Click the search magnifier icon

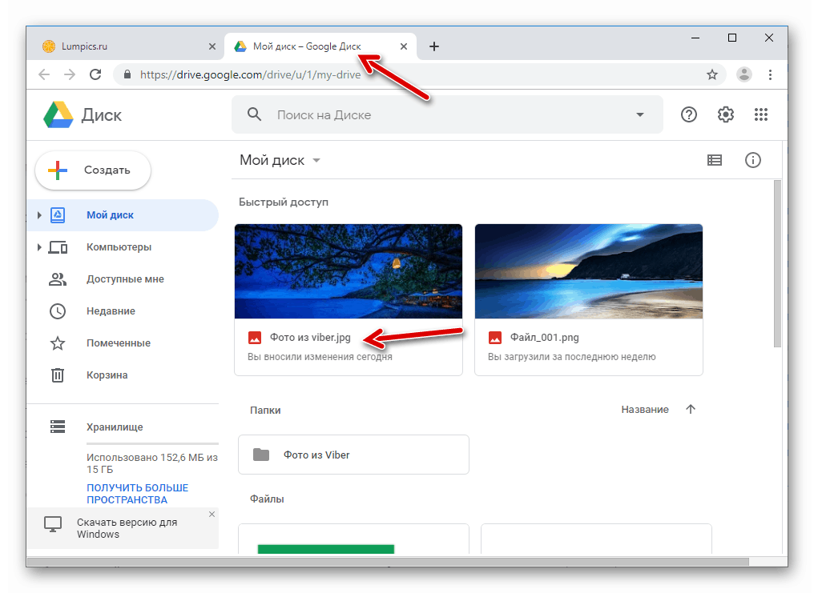point(254,114)
